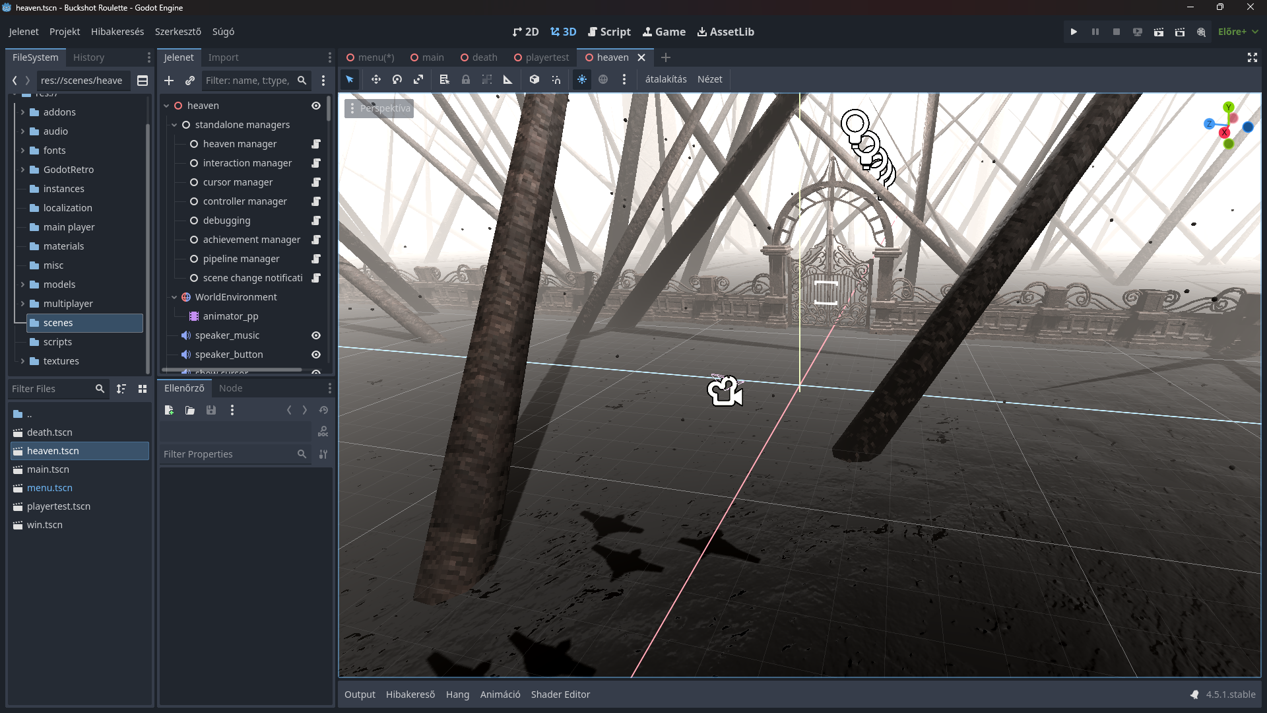
Task: Hide the speaker_music node
Action: (x=316, y=335)
